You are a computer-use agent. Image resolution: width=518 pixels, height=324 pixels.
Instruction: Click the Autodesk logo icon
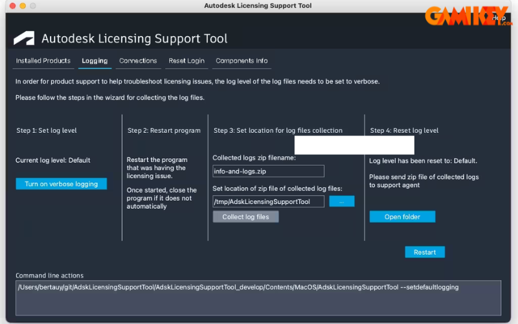pos(24,38)
